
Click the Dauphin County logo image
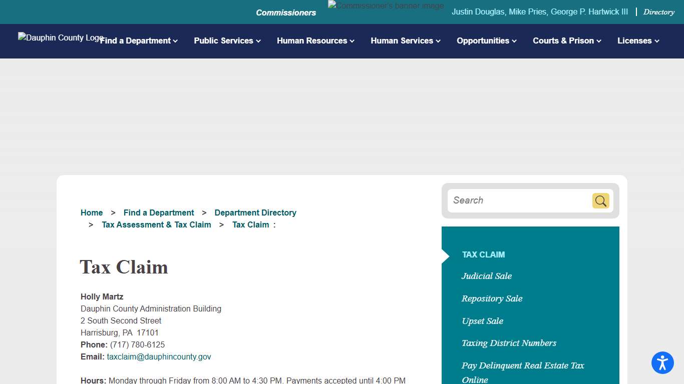(x=55, y=37)
